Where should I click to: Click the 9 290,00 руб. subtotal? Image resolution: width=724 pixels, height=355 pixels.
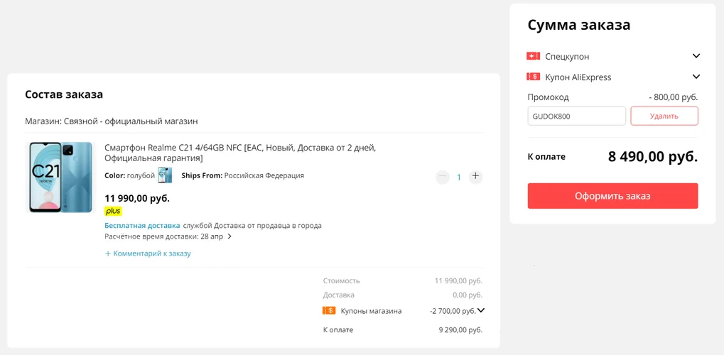(x=460, y=330)
